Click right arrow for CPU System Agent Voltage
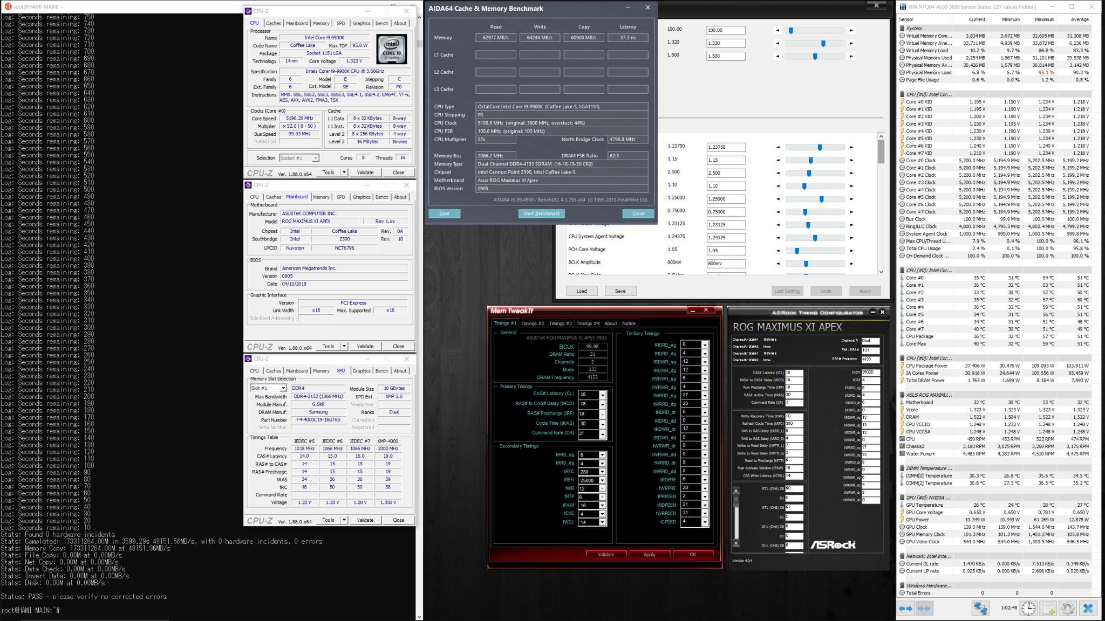 coord(852,238)
